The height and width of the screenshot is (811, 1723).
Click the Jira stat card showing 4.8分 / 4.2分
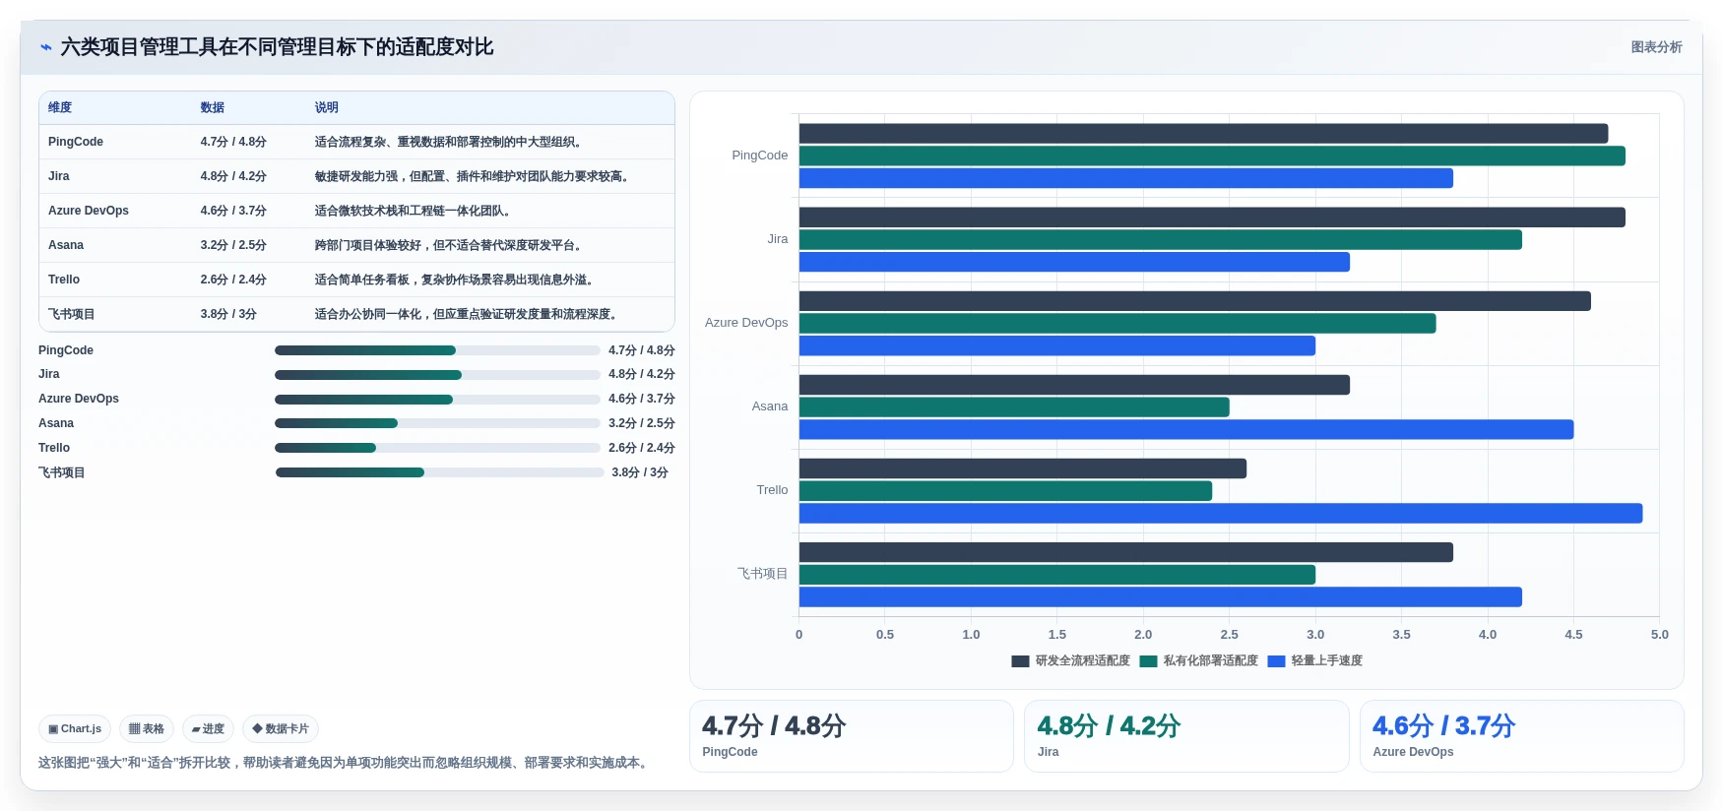pyautogui.click(x=1186, y=736)
